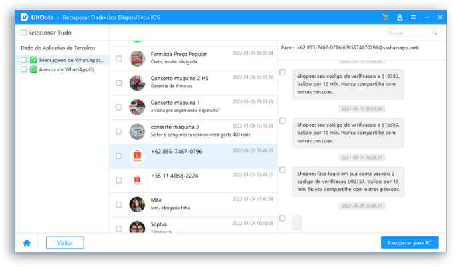Check the first 516350 code message checkbox

(283, 72)
